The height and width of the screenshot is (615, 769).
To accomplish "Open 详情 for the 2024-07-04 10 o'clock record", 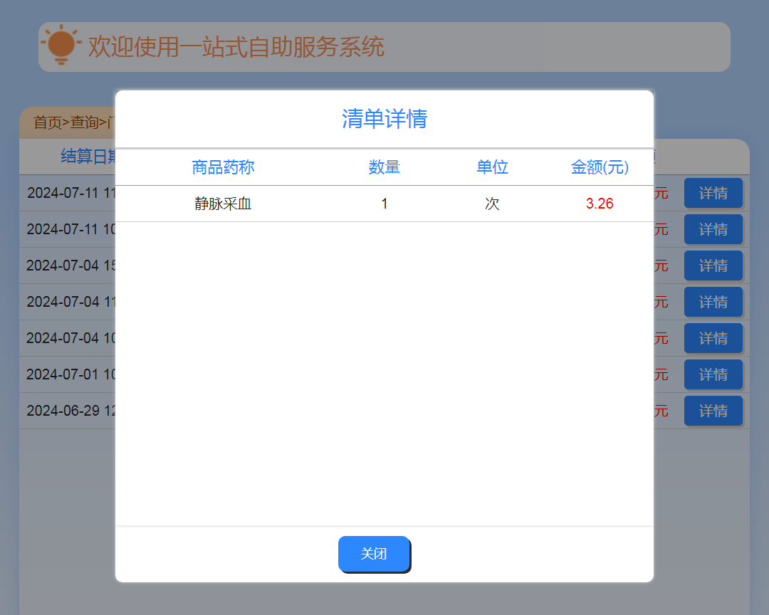I will tap(713, 338).
